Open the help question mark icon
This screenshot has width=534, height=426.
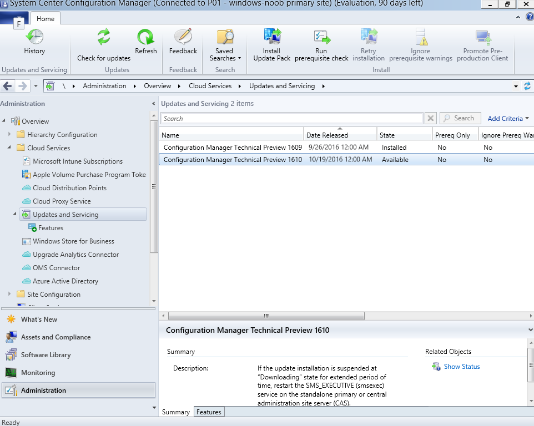530,17
